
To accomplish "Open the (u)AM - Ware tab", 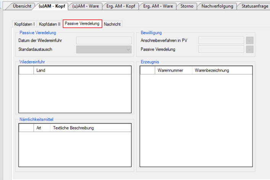I will pos(85,6).
